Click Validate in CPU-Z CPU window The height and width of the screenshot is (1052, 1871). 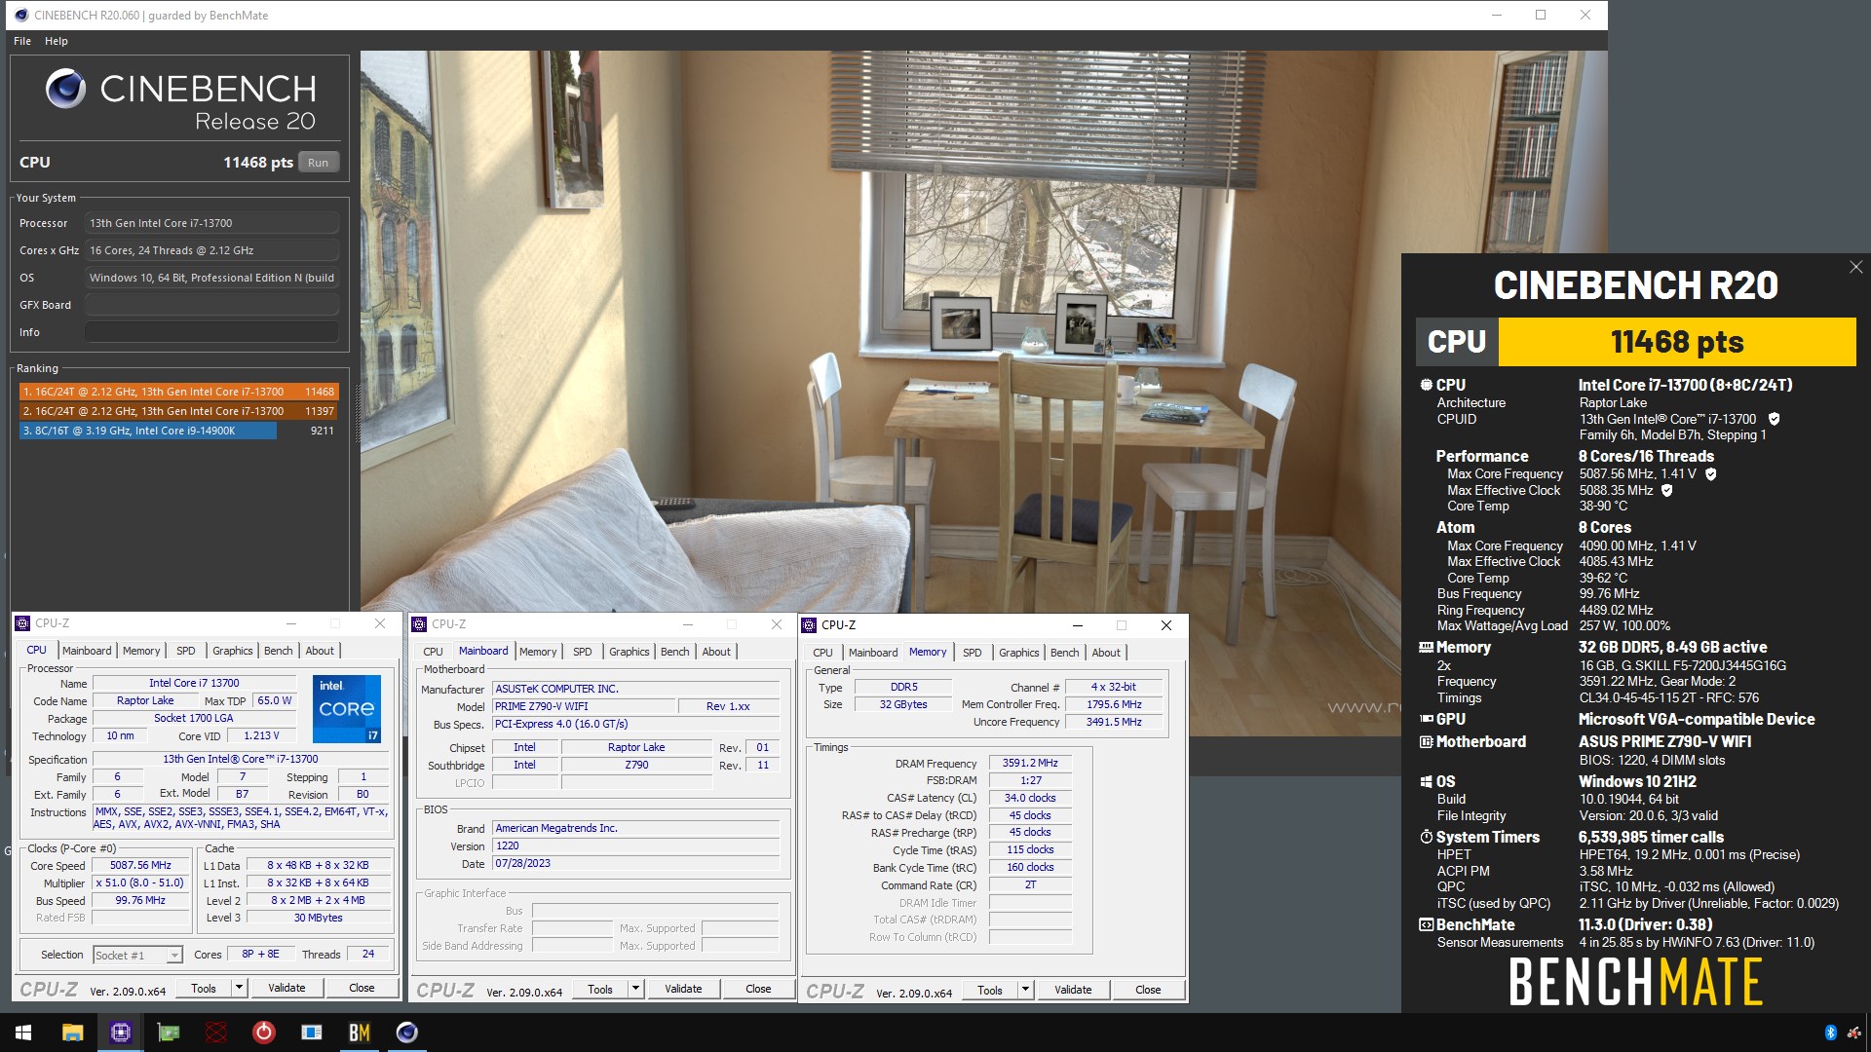pyautogui.click(x=286, y=988)
